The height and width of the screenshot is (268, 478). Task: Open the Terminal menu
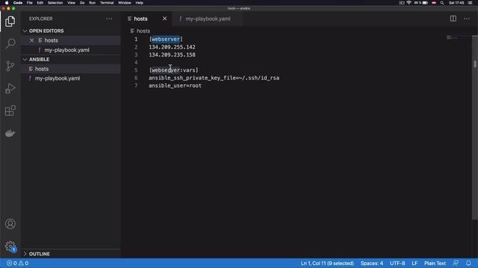[x=107, y=3]
